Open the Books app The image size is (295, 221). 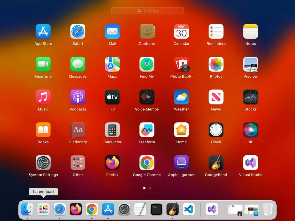[x=43, y=130]
